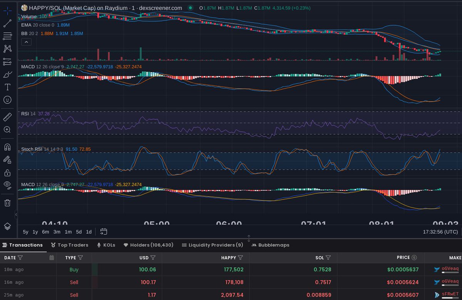Click the green market status dot

point(190,8)
